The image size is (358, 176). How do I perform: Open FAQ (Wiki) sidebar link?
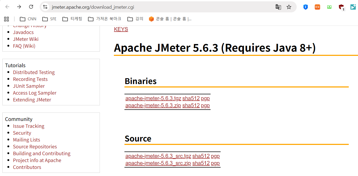tap(24, 46)
